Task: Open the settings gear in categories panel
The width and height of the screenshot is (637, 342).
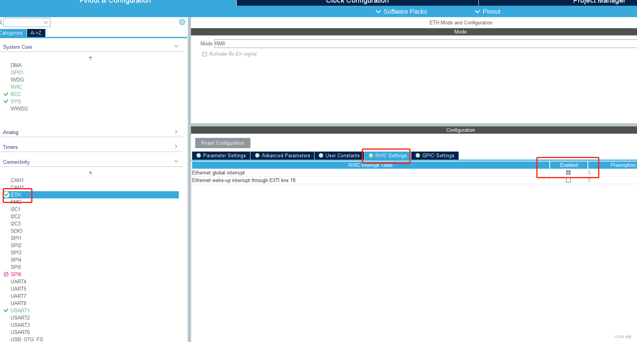Action: [x=182, y=22]
